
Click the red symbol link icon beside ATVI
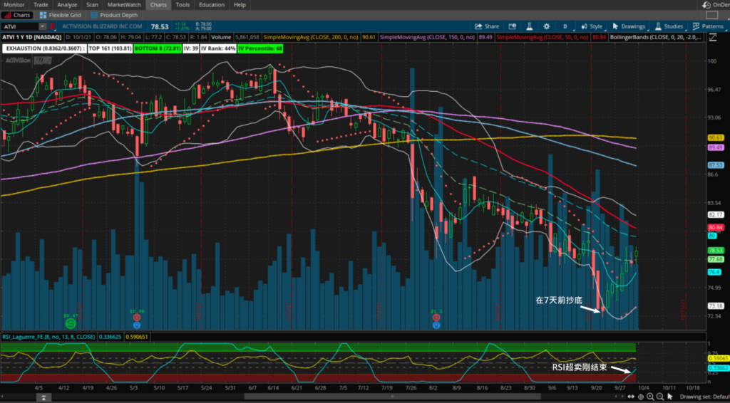click(x=53, y=26)
